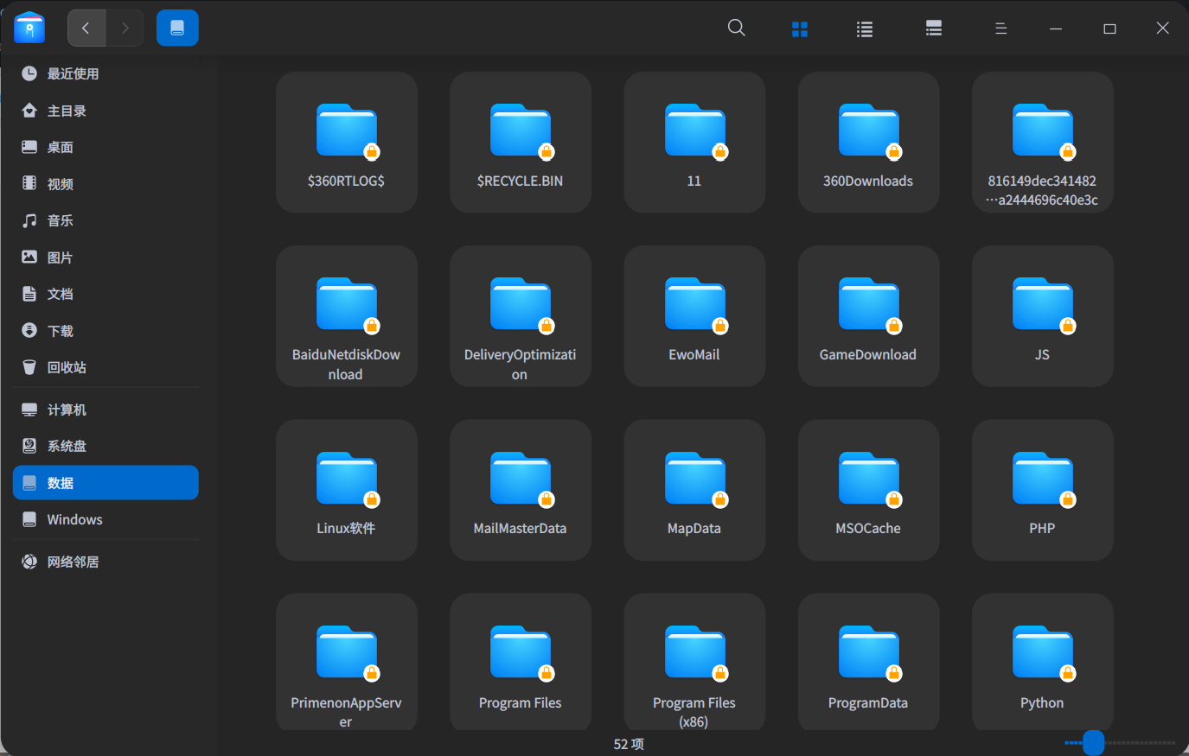Go back with the left arrow button

[x=86, y=29]
